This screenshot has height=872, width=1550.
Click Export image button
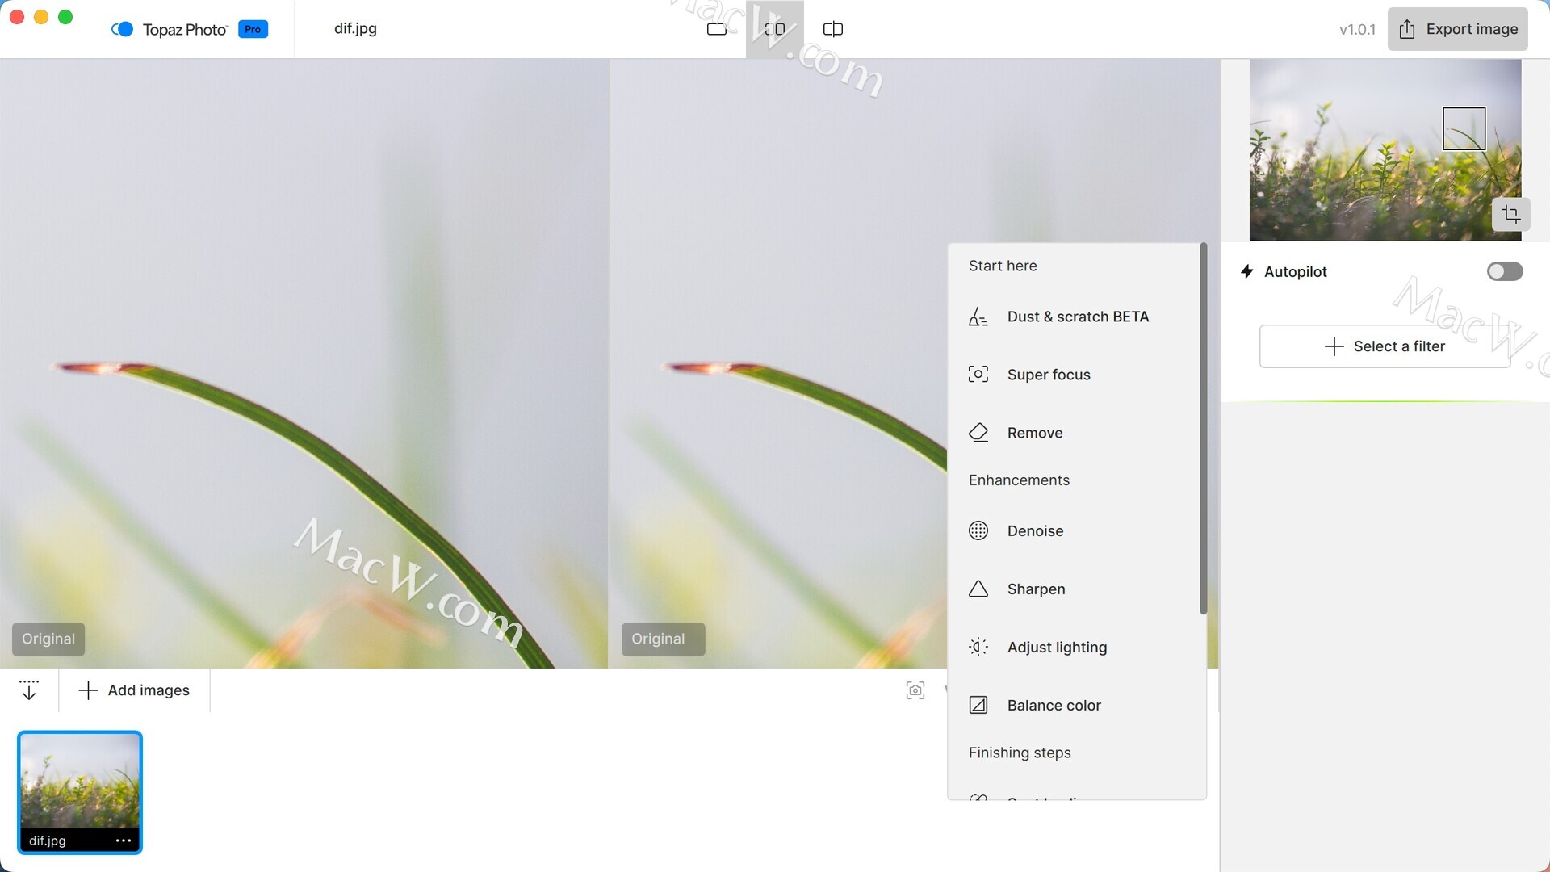[x=1457, y=29]
